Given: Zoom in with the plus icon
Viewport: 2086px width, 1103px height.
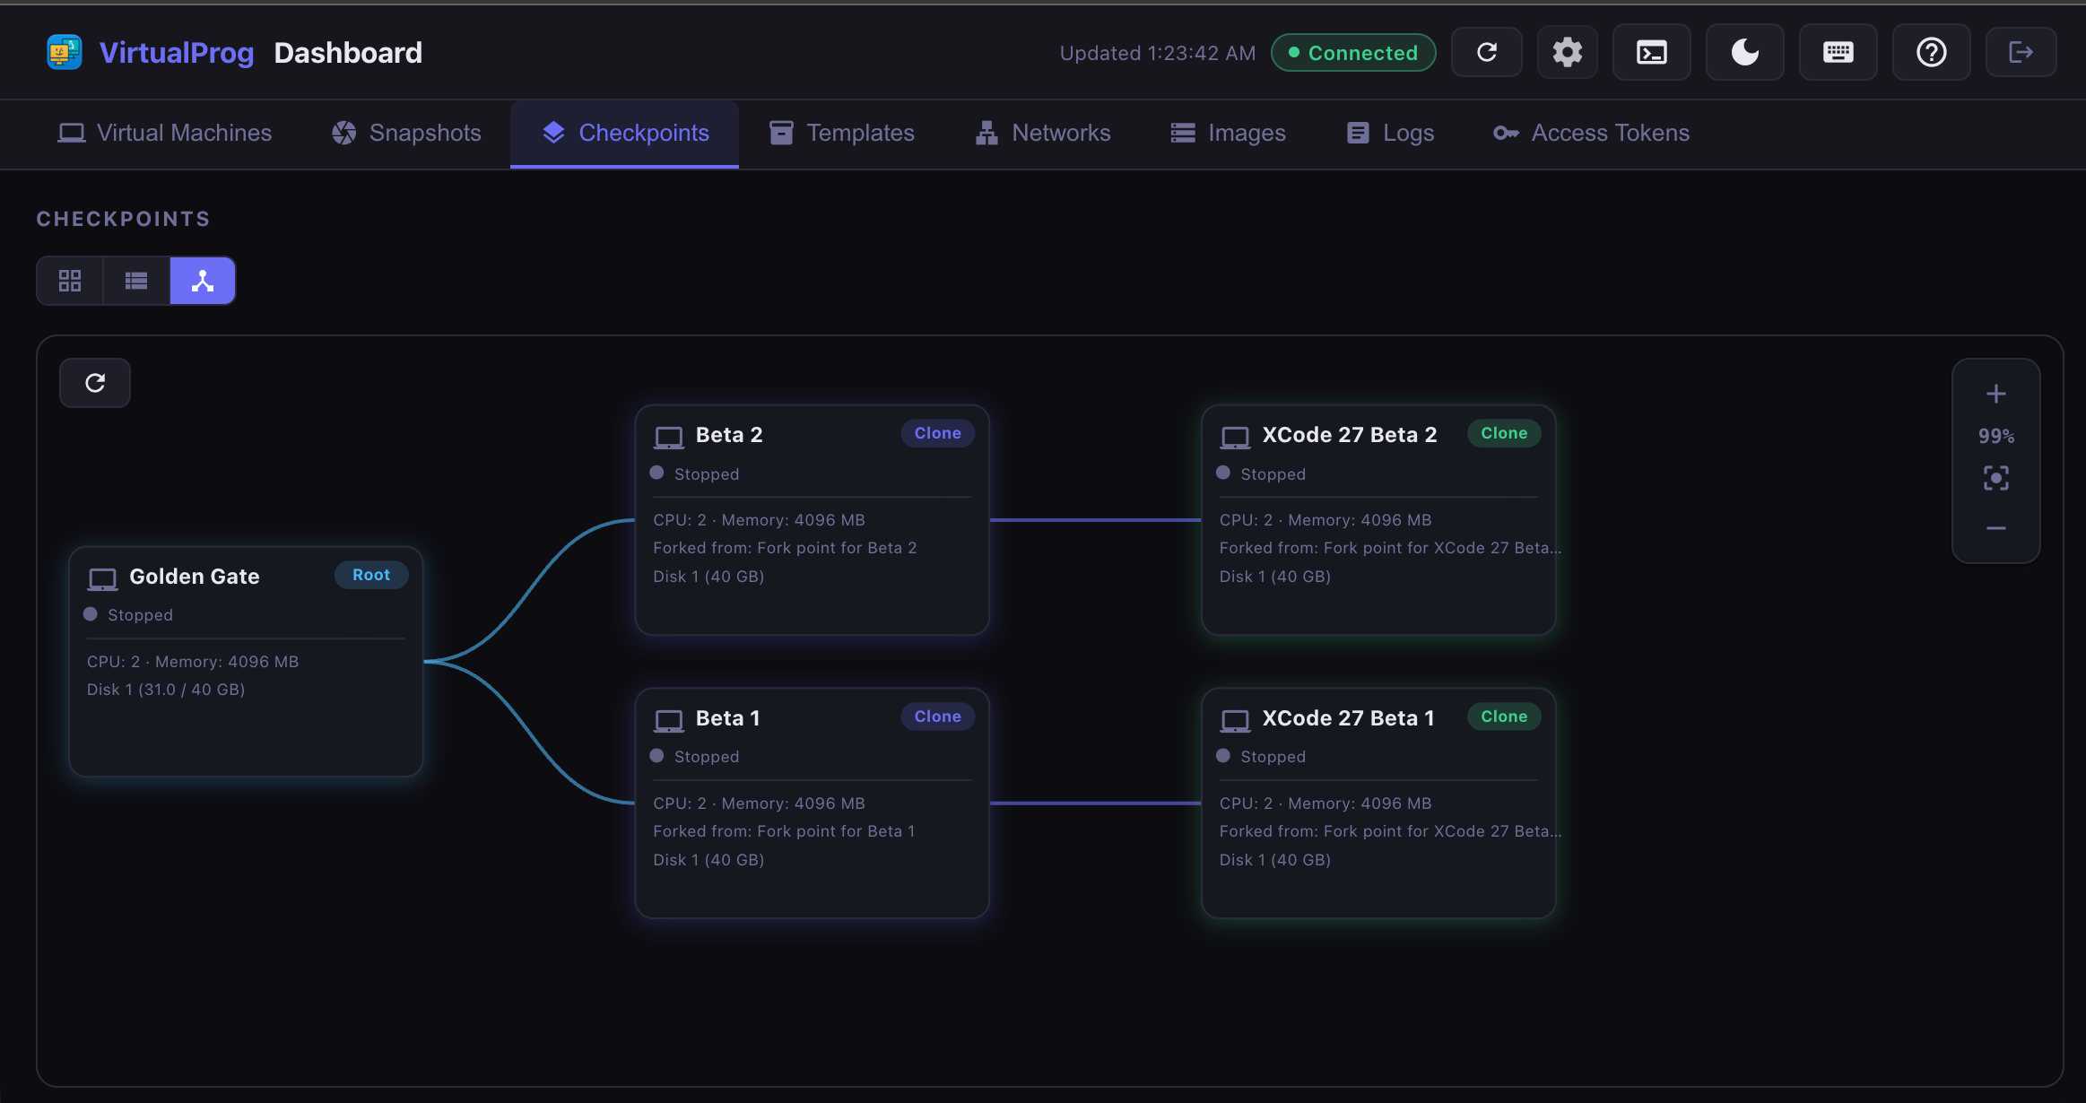Looking at the screenshot, I should (x=1996, y=394).
